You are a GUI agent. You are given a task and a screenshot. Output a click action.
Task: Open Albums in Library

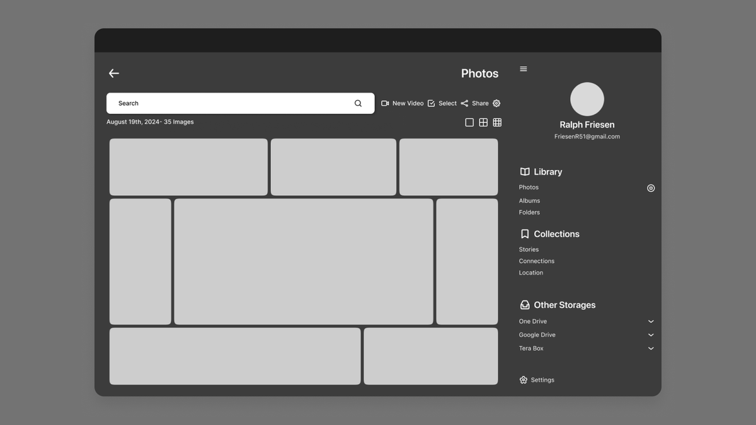pyautogui.click(x=529, y=201)
